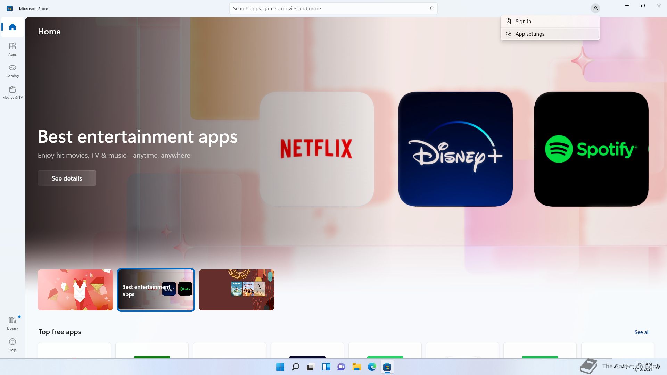Select the Best entertainment apps carousel thumbnail

pos(156,290)
